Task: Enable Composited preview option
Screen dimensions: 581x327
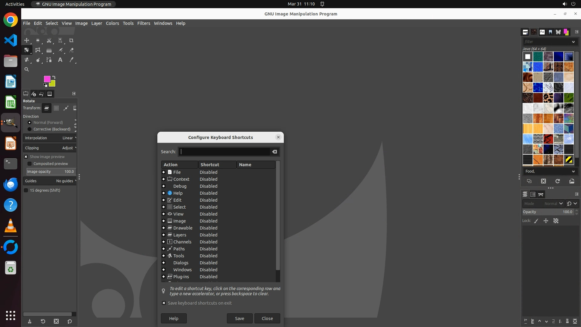Action: coord(30,164)
